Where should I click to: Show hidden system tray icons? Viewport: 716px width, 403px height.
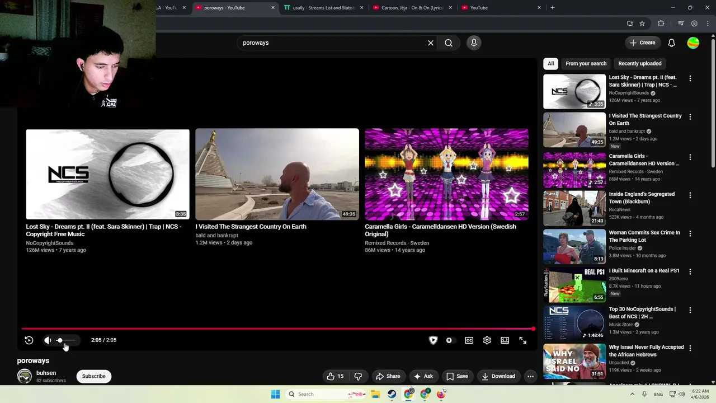tap(632, 394)
